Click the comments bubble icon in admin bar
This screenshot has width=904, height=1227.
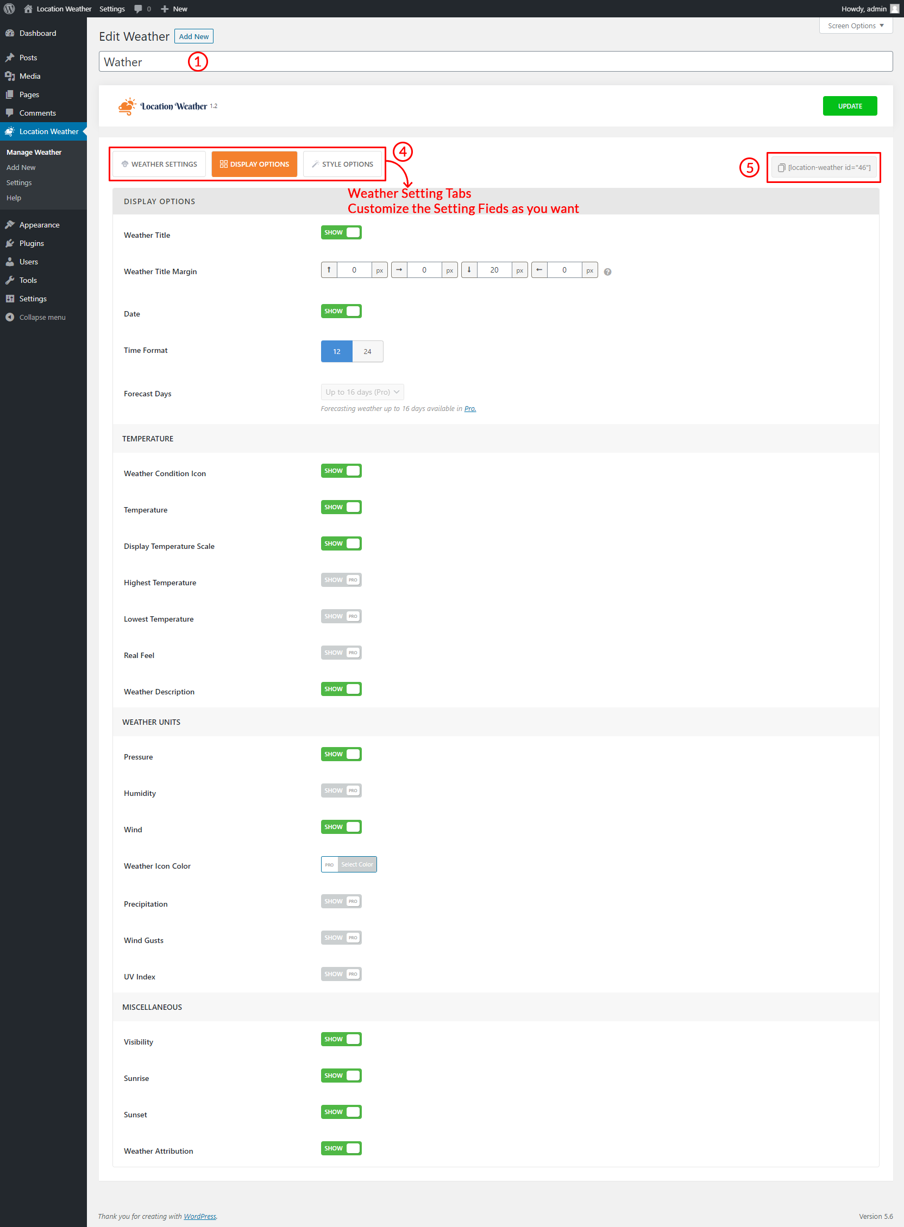(x=138, y=9)
